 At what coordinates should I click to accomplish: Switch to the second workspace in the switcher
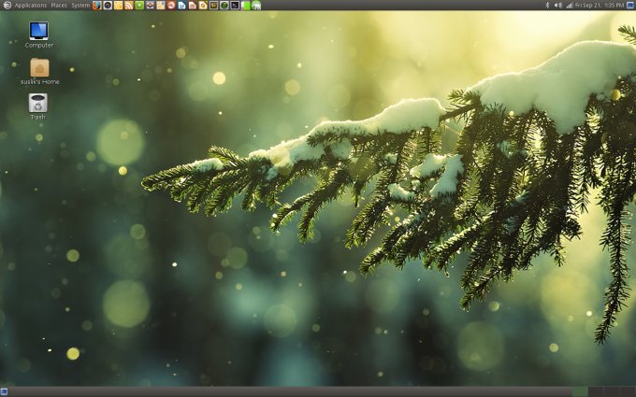[x=596, y=391]
